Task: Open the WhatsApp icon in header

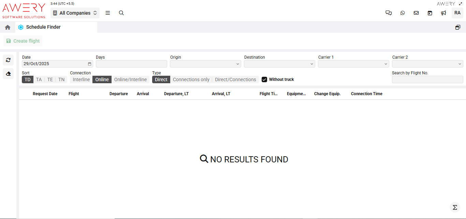Action: tap(403, 13)
